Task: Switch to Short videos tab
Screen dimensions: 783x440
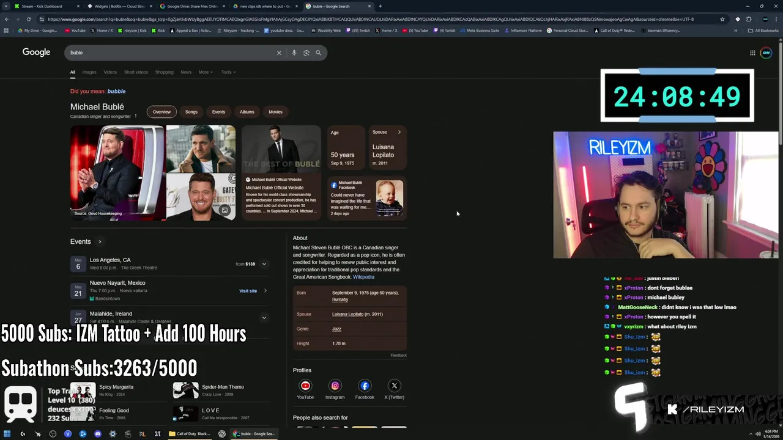Action: (x=136, y=72)
